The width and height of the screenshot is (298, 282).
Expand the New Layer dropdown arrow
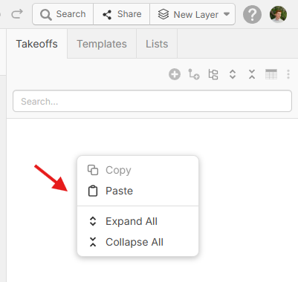point(227,14)
